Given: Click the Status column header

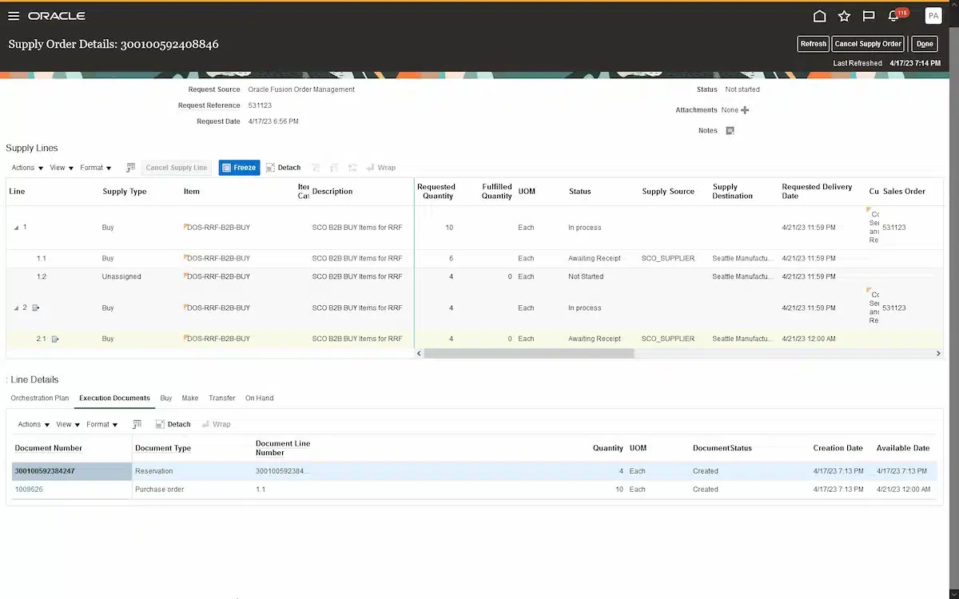Looking at the screenshot, I should [580, 192].
